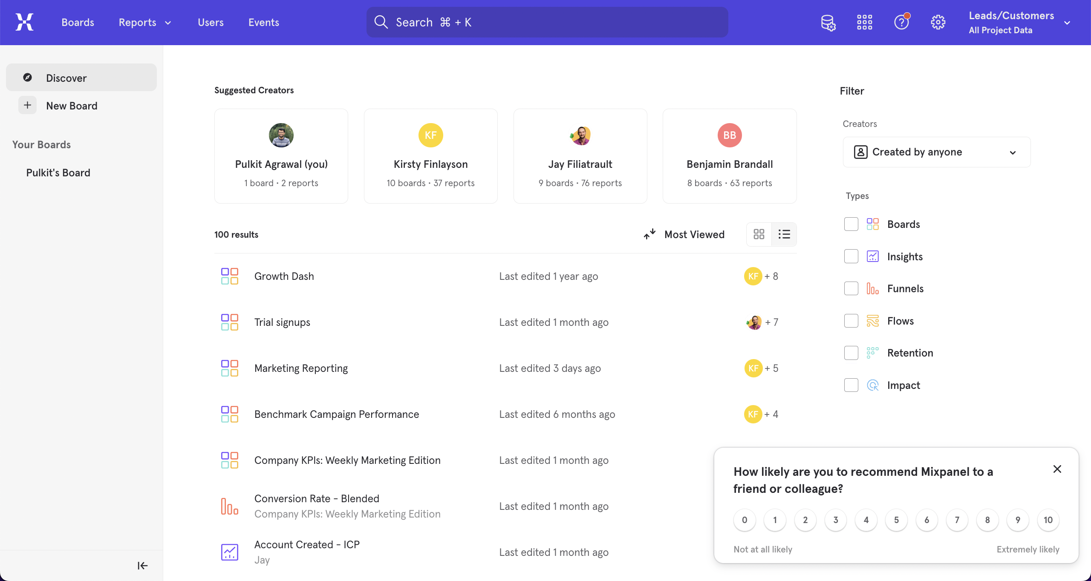Click the Growth Dash board icon

(x=230, y=276)
